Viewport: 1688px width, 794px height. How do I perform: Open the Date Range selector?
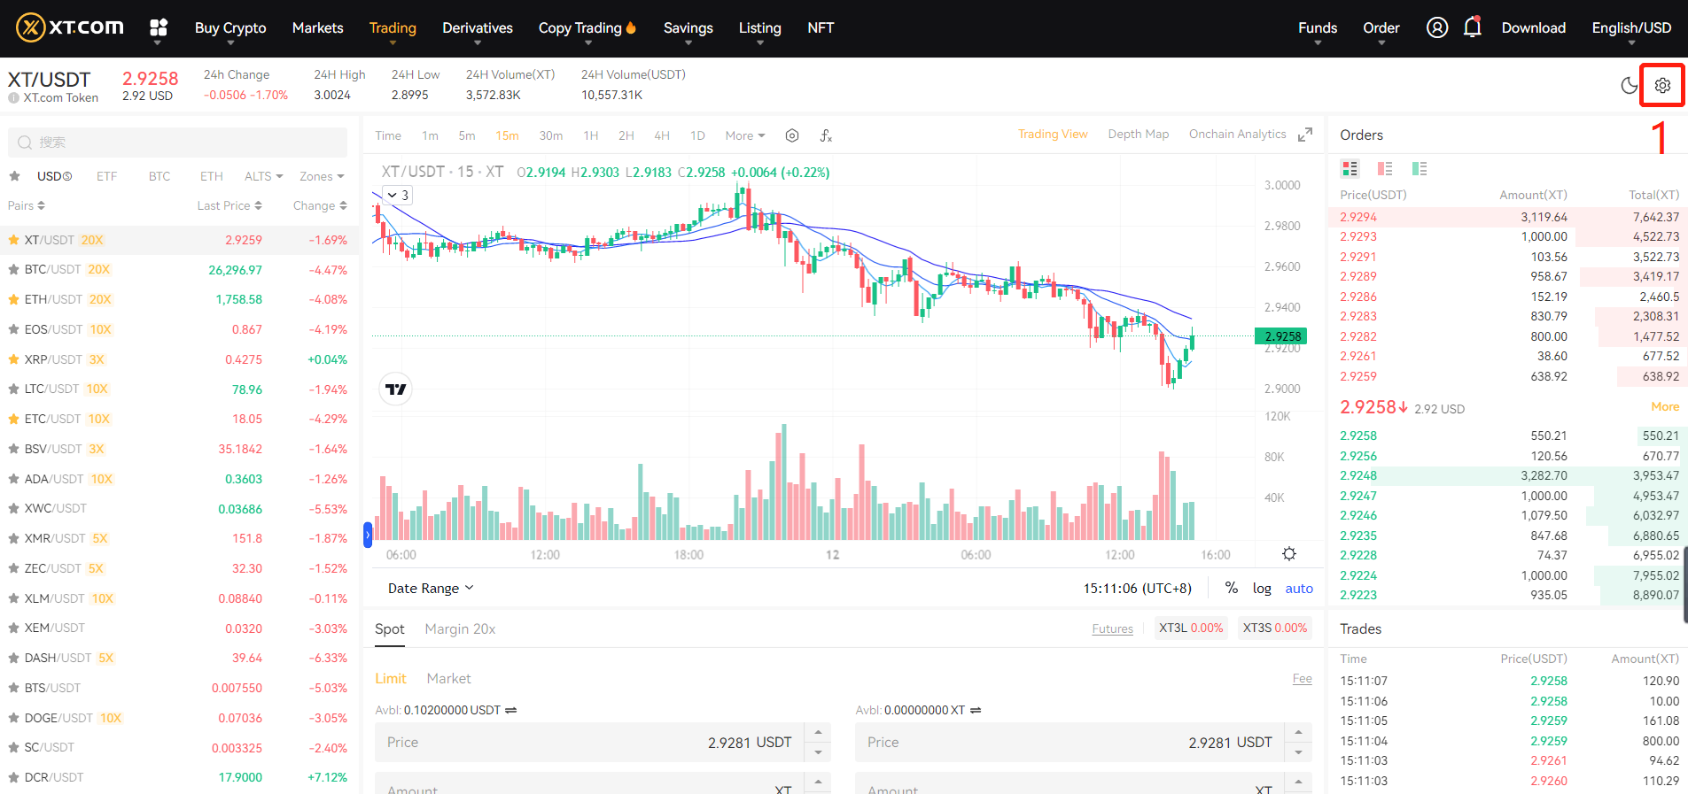click(431, 588)
